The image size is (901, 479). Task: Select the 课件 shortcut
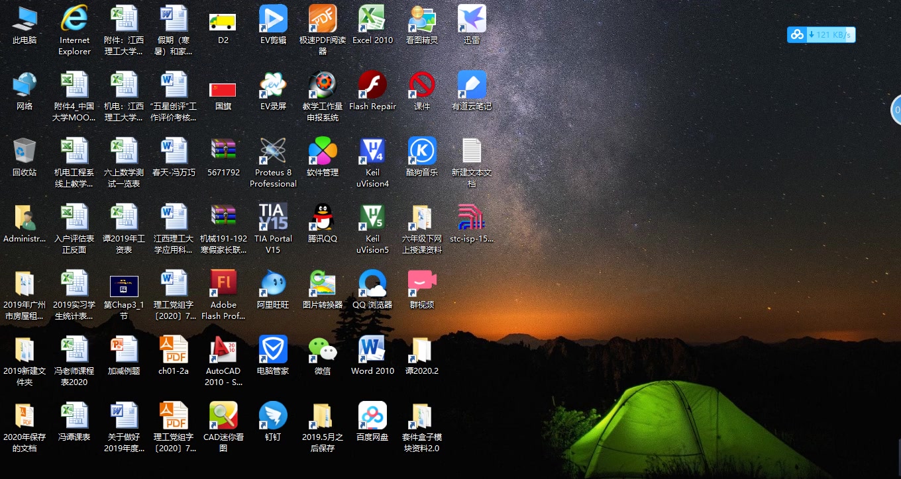tap(422, 85)
